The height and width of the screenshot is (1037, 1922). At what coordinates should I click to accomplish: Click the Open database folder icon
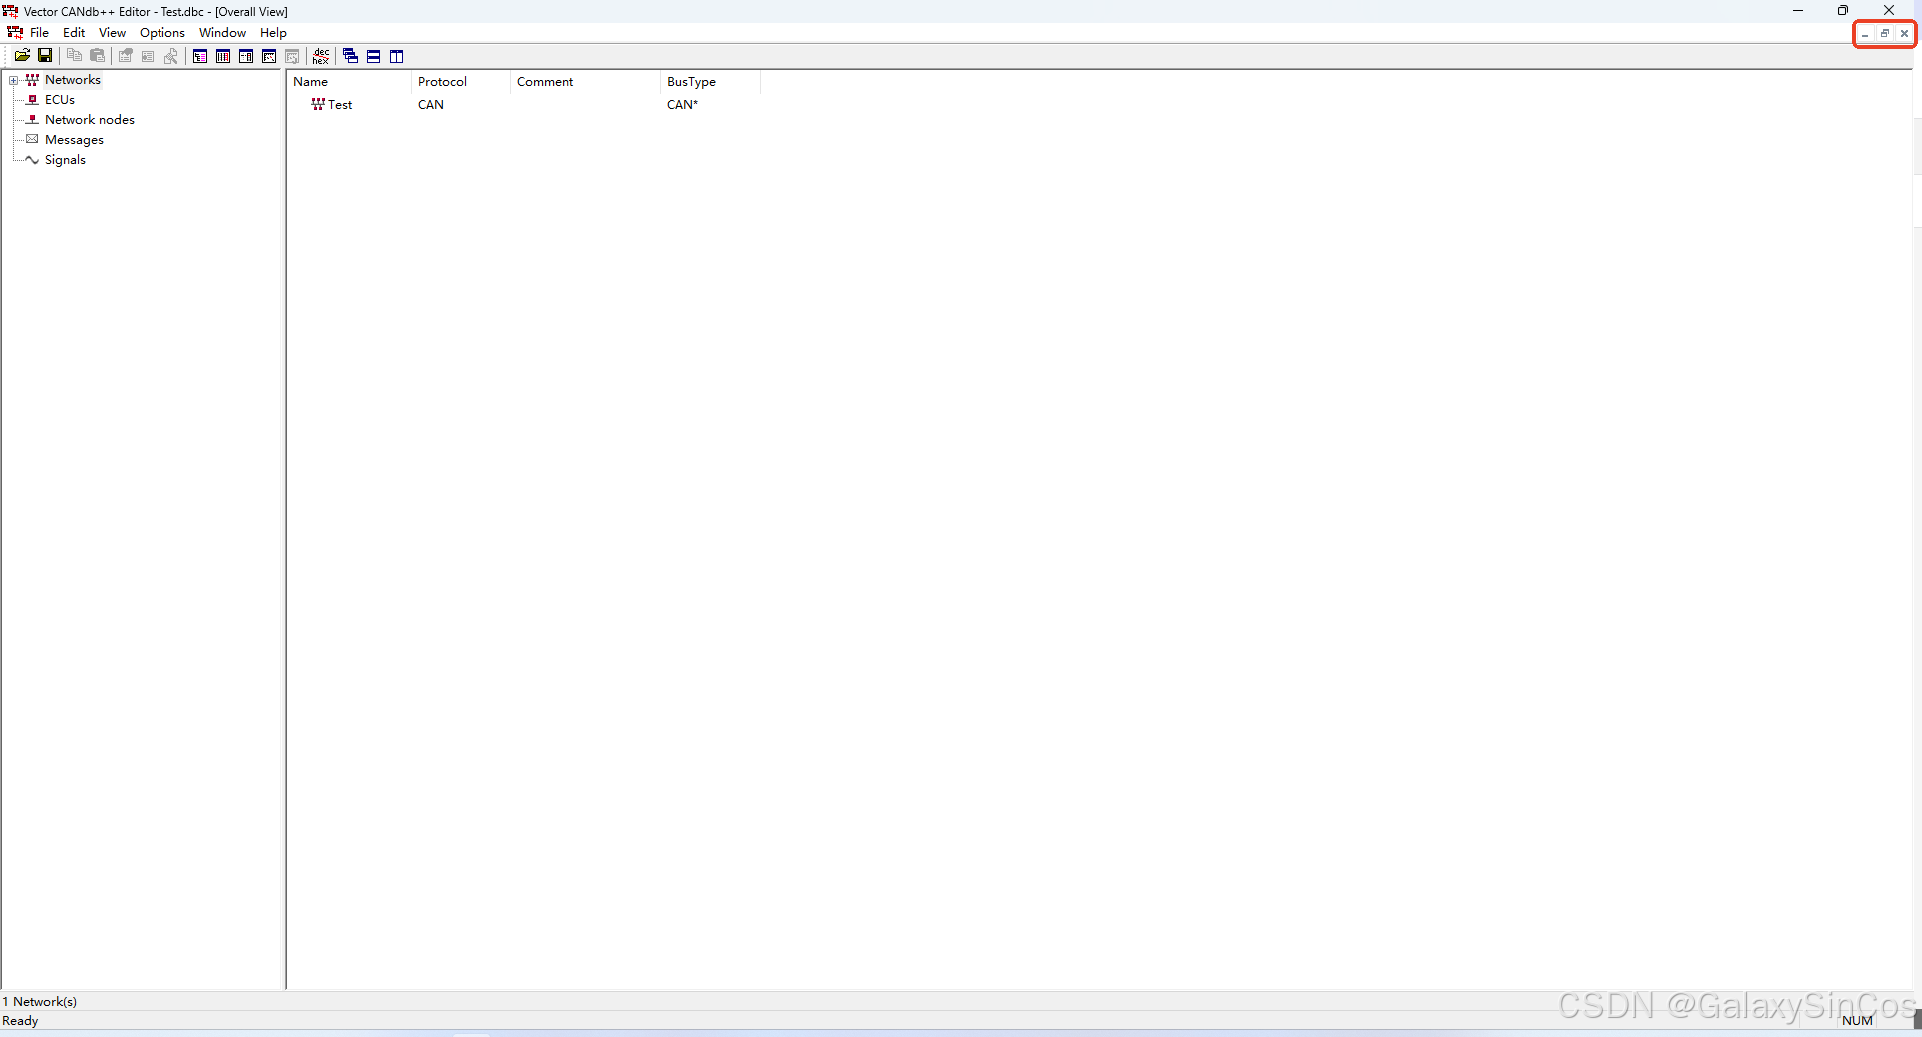click(22, 56)
